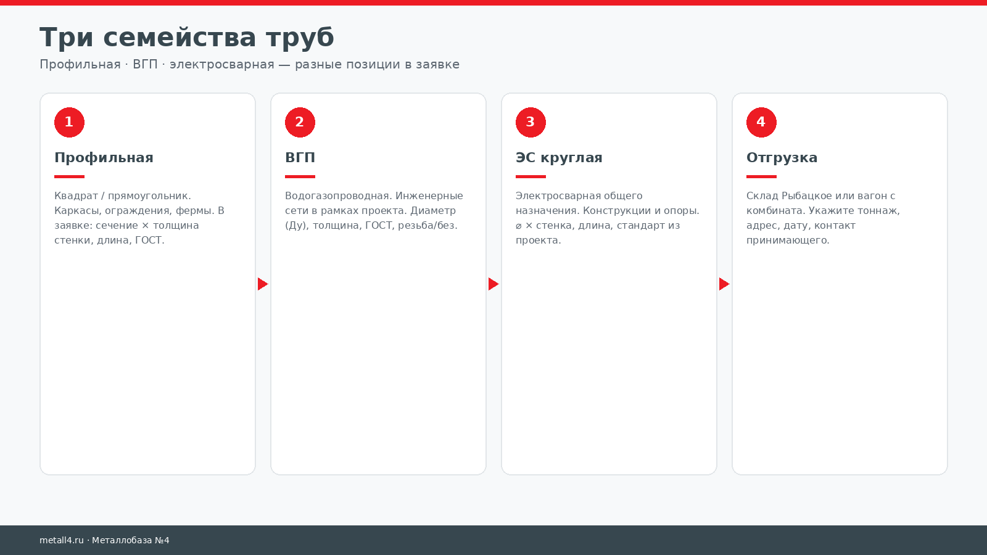987x555 pixels.
Task: Select the card heading "Отгрузка"
Action: 782,158
